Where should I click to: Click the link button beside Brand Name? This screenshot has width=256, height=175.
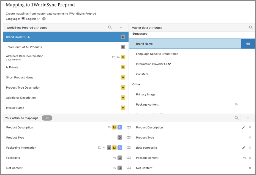tap(248, 44)
